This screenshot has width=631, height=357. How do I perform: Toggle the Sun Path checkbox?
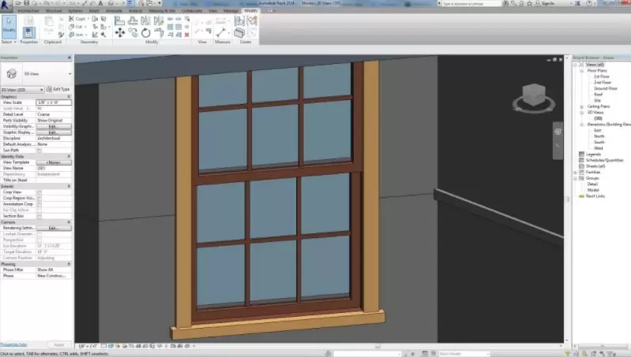pos(39,150)
